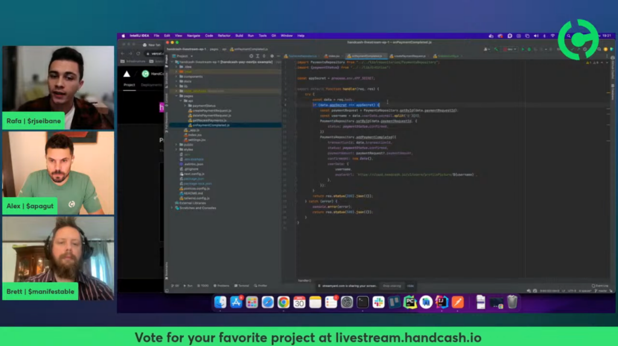Open the Project view dropdown

click(x=182, y=55)
